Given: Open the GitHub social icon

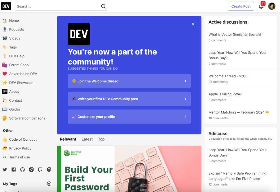Looking at the screenshot, I should coord(22,170).
